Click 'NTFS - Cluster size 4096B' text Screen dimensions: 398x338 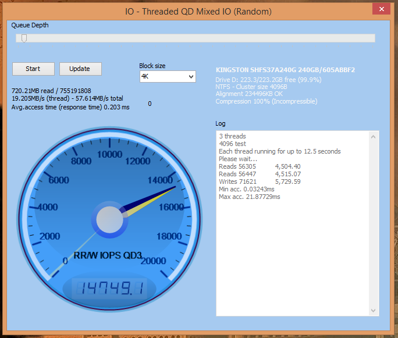pos(251,87)
